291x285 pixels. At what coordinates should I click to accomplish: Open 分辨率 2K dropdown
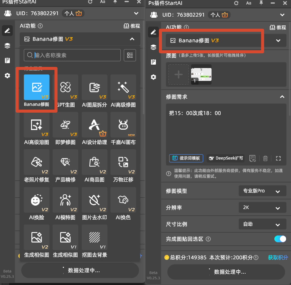[x=262, y=208]
